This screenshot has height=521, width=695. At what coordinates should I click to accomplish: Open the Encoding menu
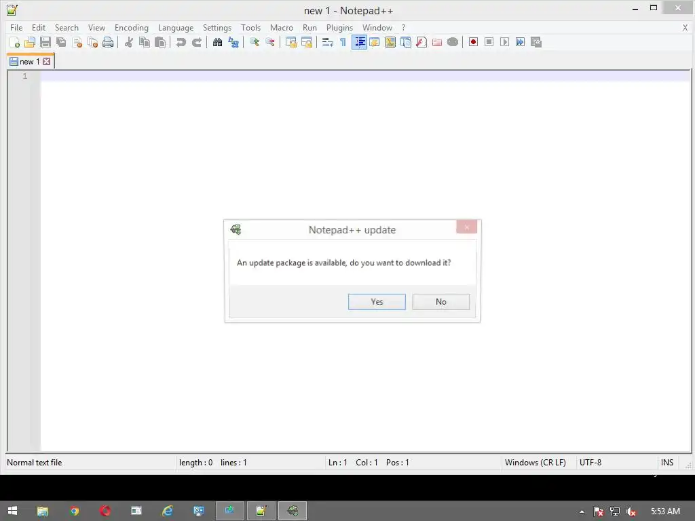point(132,27)
